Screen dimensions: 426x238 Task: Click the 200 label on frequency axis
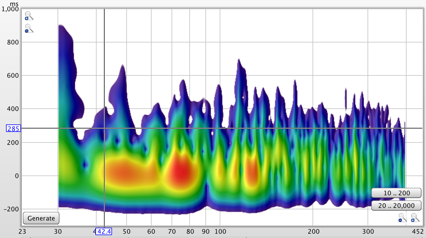click(x=313, y=231)
